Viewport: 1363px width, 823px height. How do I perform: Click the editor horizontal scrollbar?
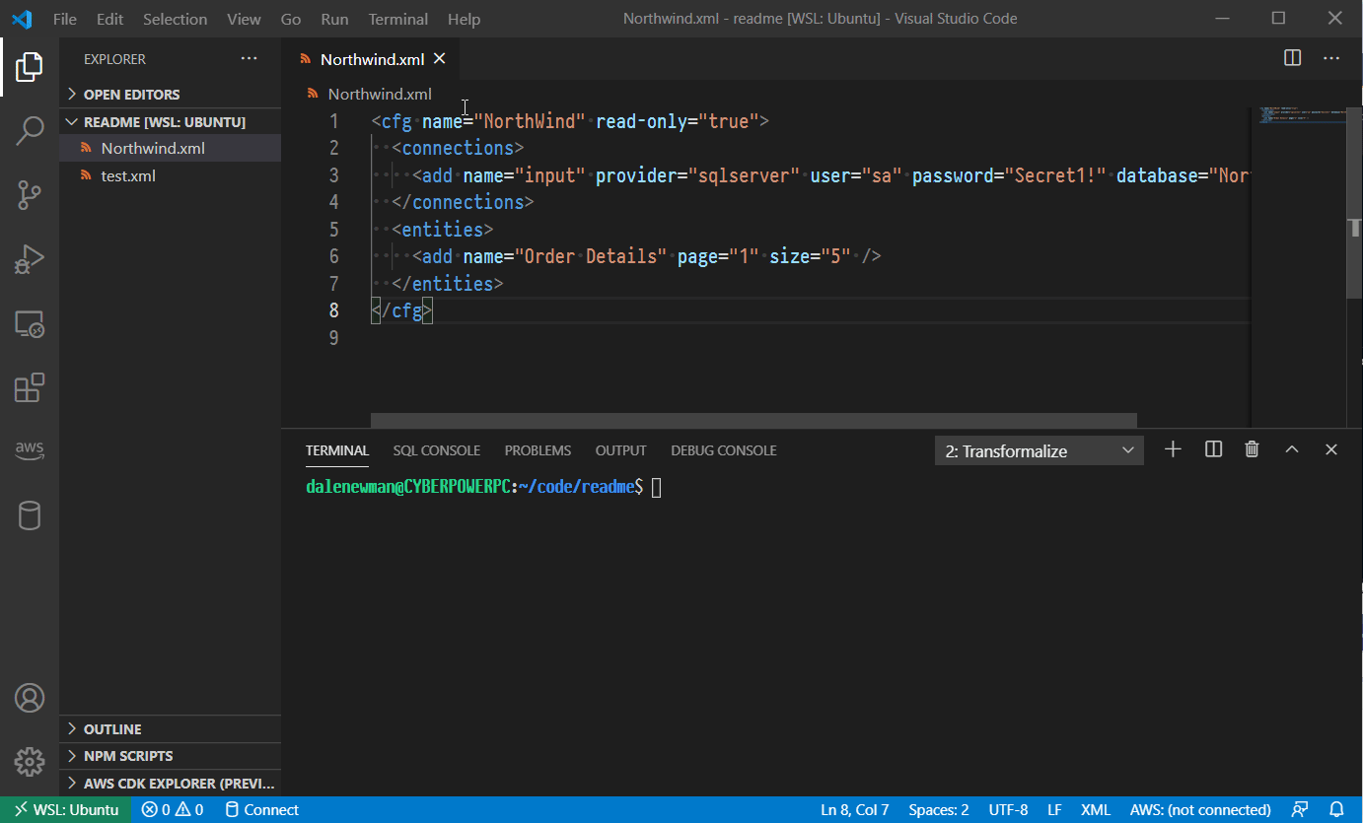(x=753, y=420)
